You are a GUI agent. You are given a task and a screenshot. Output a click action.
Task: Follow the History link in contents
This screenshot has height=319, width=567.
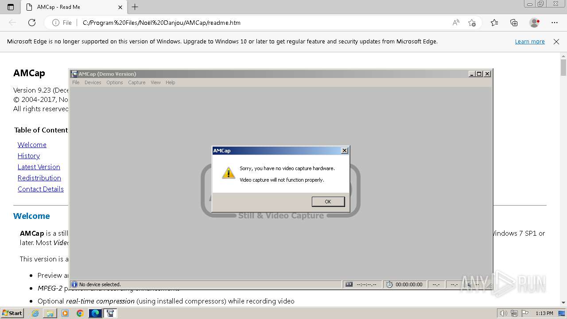tap(29, 156)
